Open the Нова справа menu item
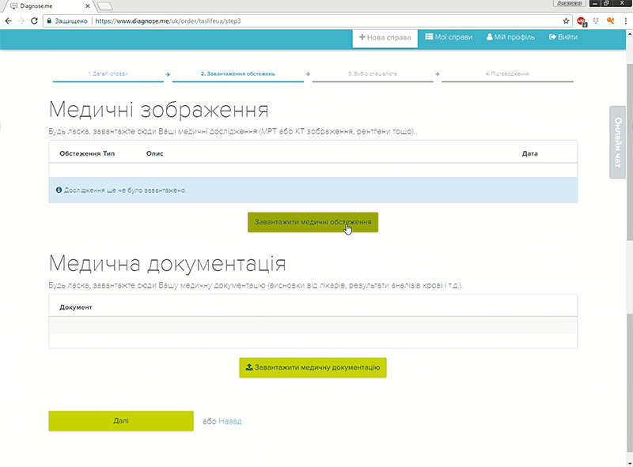The height and width of the screenshot is (467, 633). point(385,37)
